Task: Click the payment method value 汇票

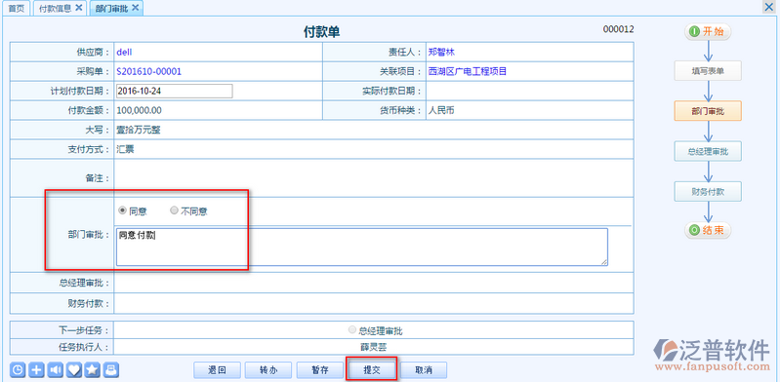Action: 125,149
